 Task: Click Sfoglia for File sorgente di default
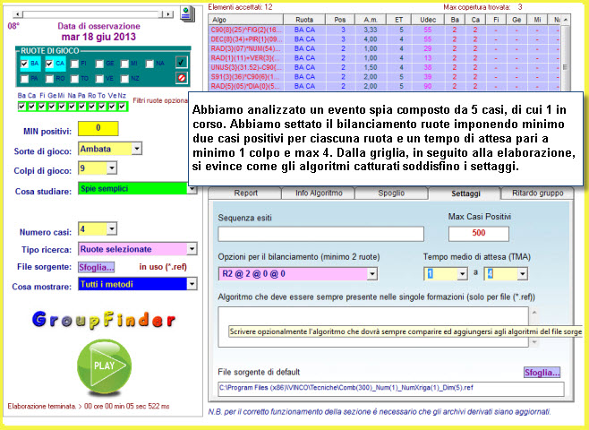[542, 373]
